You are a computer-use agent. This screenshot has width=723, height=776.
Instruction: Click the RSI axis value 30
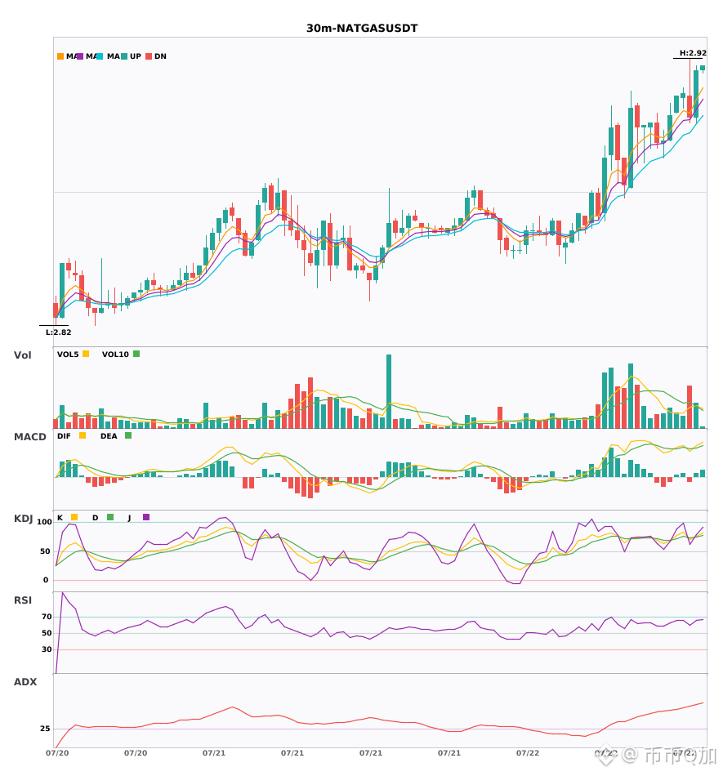tap(47, 649)
